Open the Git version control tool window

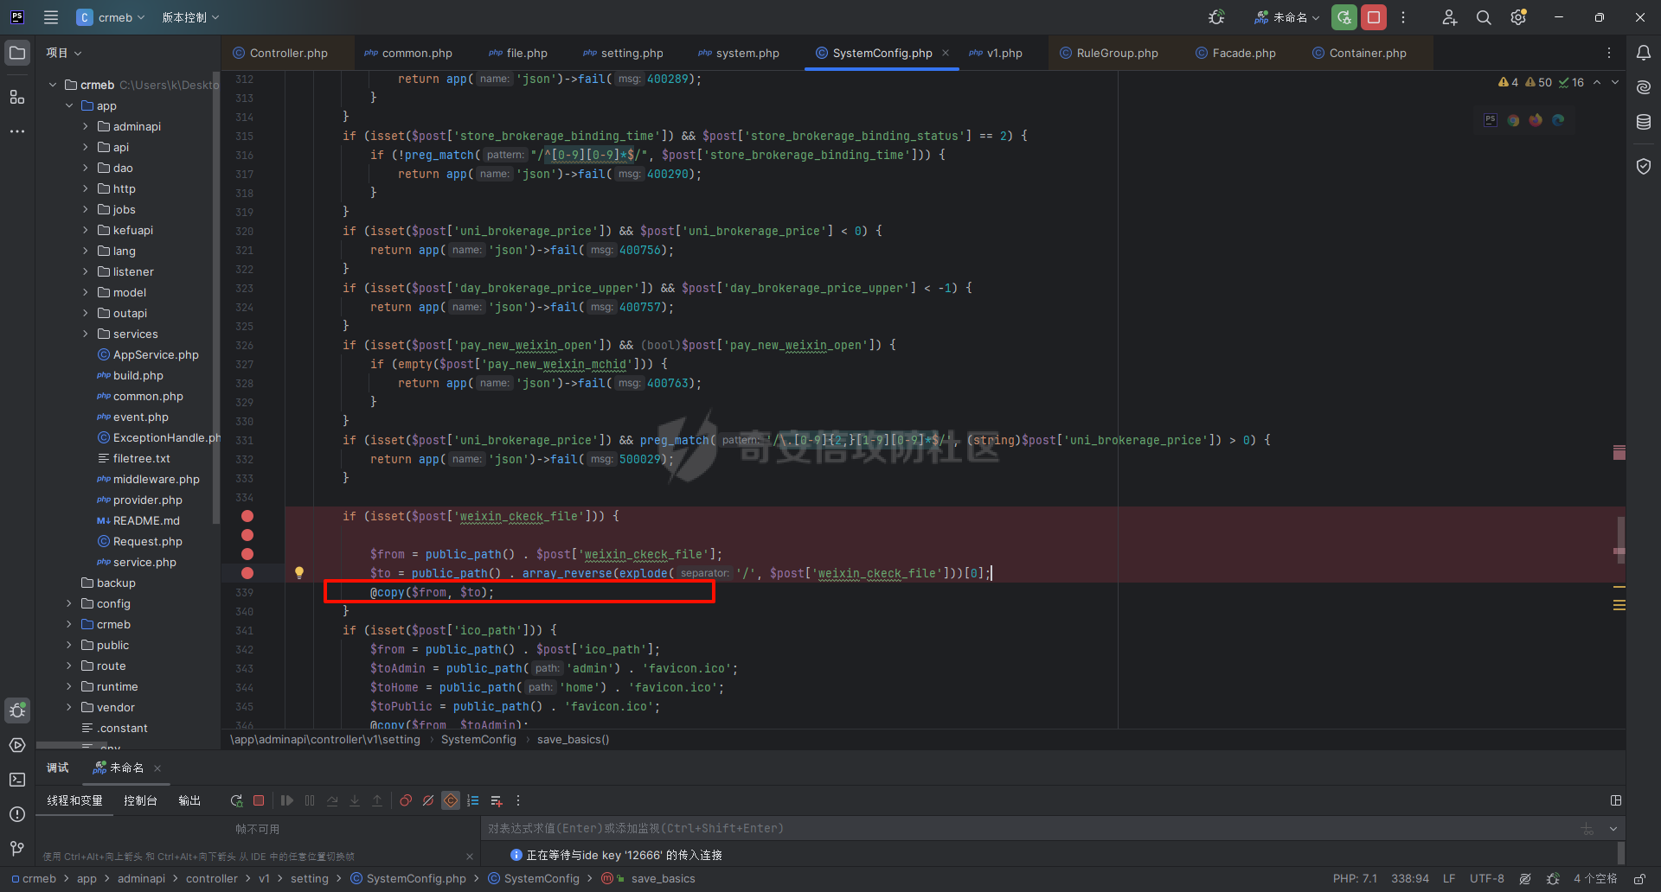click(17, 849)
